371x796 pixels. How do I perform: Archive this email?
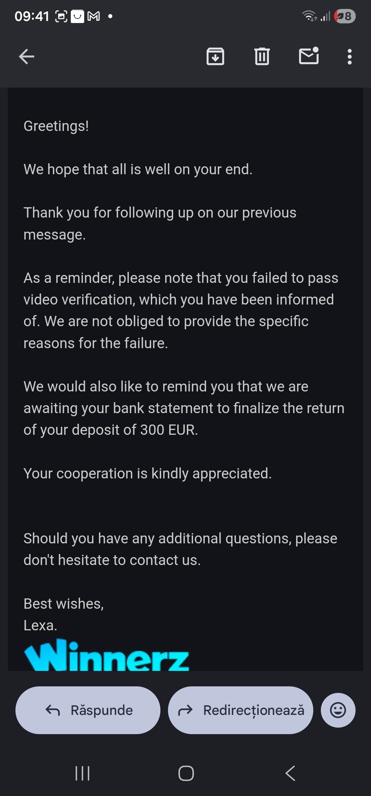tap(215, 57)
